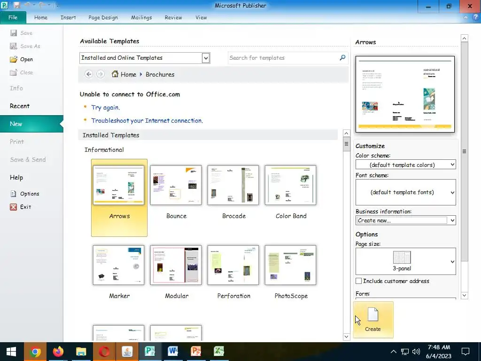The width and height of the screenshot is (481, 361).
Task: Open Firefox from the taskbar
Action: [58, 352]
